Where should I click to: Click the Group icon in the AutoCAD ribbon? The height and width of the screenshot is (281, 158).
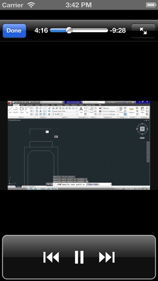121,110
